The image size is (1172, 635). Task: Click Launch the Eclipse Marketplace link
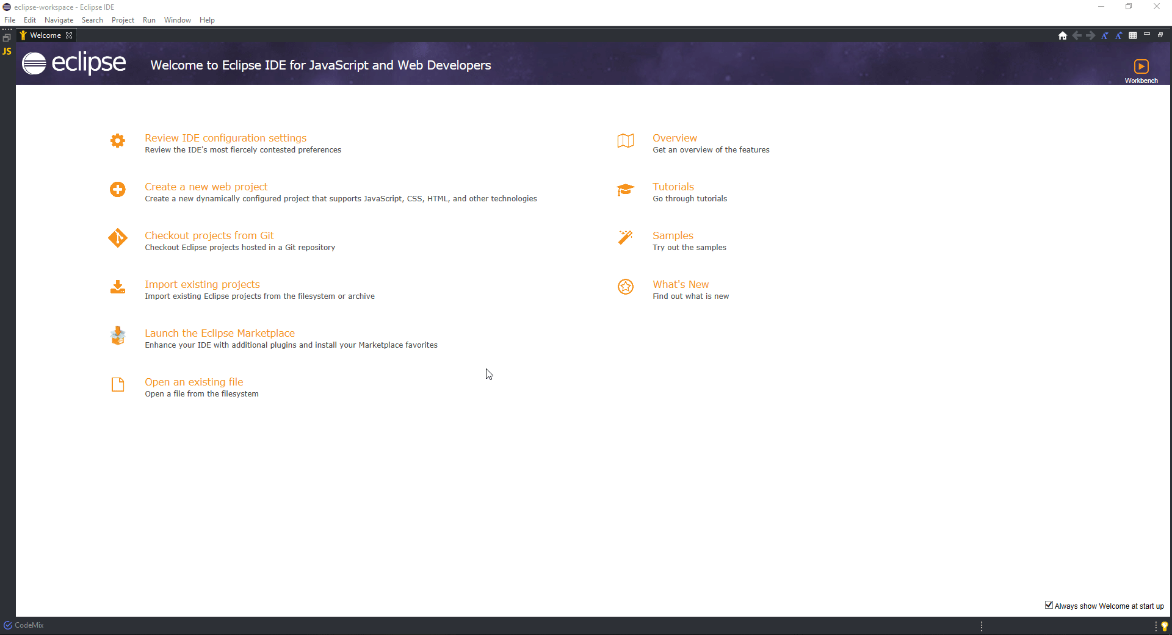click(220, 333)
